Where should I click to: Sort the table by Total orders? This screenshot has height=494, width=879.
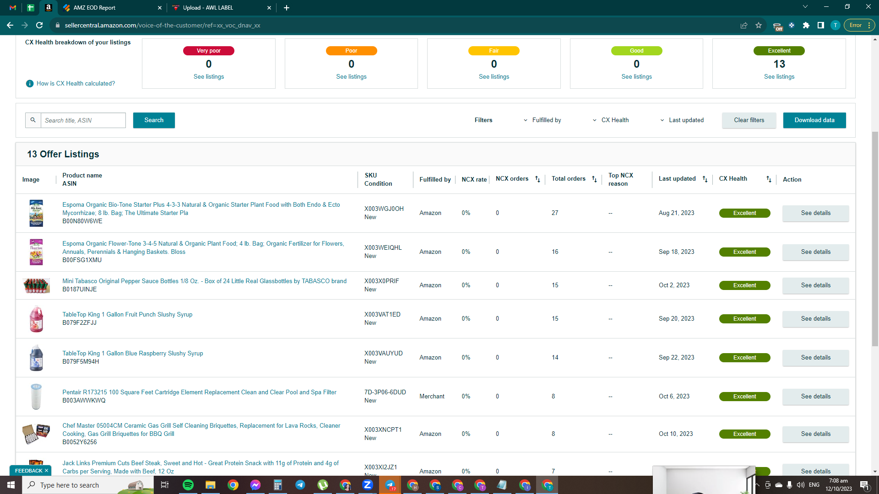pyautogui.click(x=594, y=179)
